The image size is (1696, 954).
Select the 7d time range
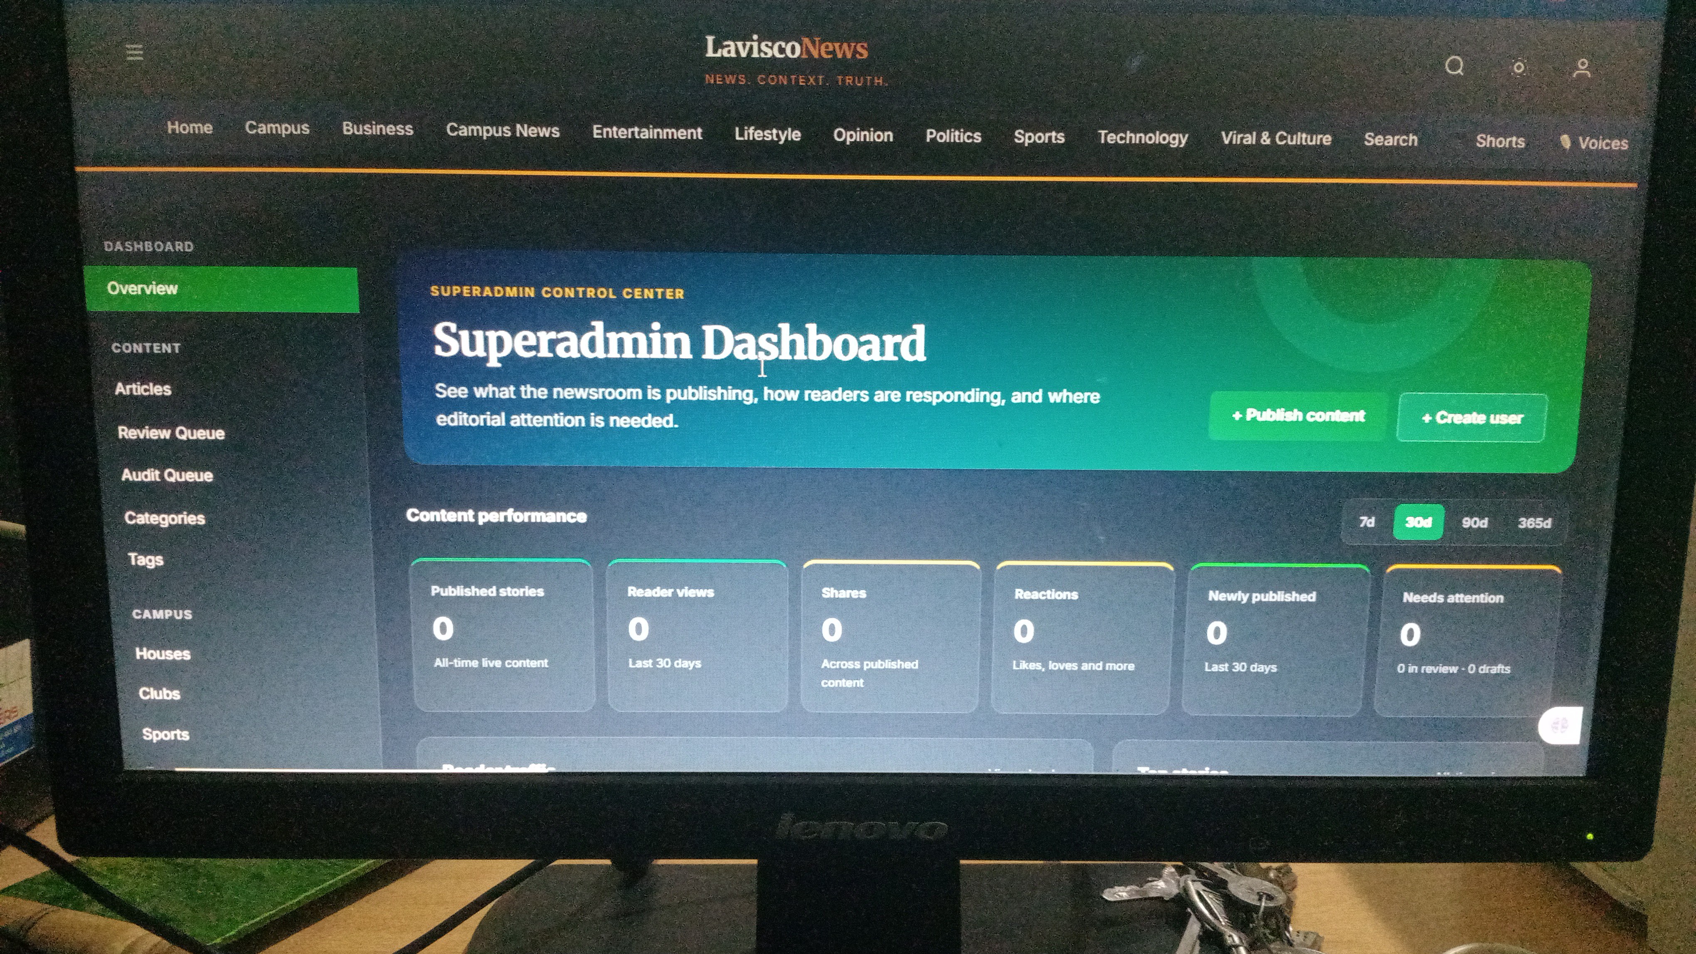(x=1367, y=522)
